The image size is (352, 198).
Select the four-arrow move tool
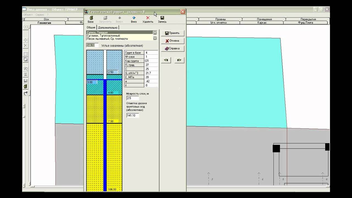point(26,40)
